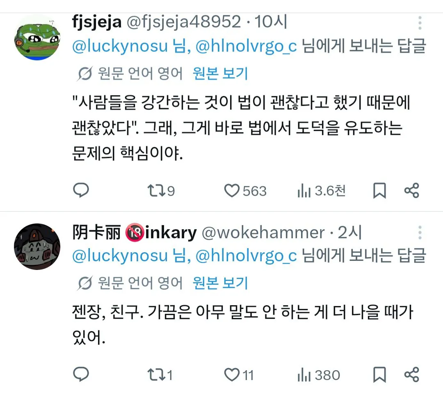Open @luckynosu mention in fjsjeja's reply
Screen dimensions: 443x394
coord(120,46)
